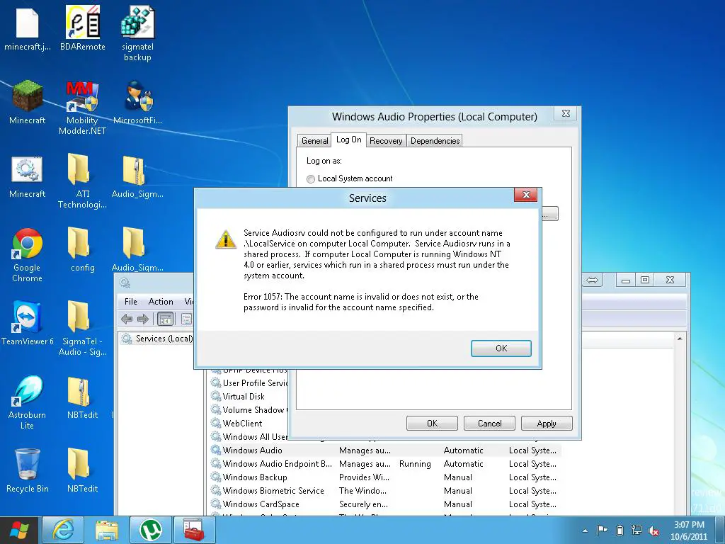The height and width of the screenshot is (544, 725).
Task: Close the Services error dialog with red X
Action: tap(526, 195)
